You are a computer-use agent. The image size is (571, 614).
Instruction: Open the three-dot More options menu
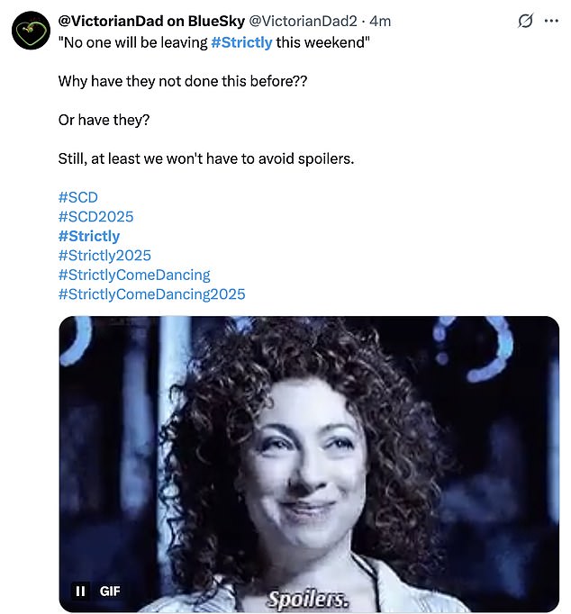click(551, 22)
